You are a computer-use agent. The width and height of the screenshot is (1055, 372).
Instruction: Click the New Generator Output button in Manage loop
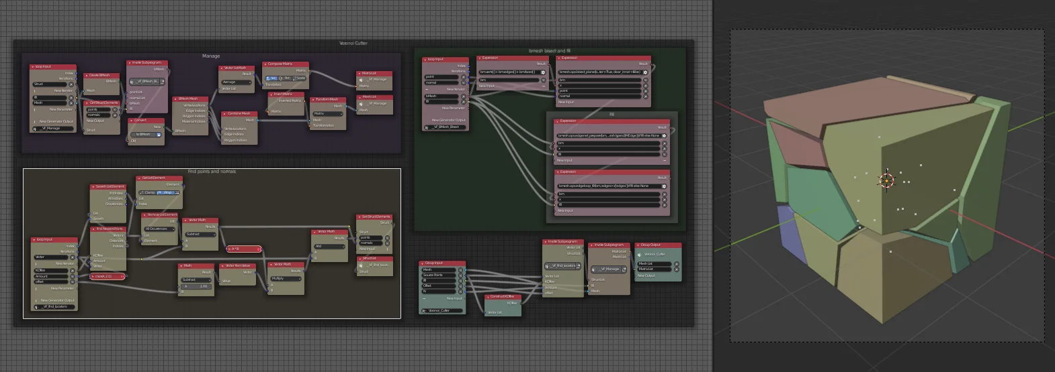point(56,121)
